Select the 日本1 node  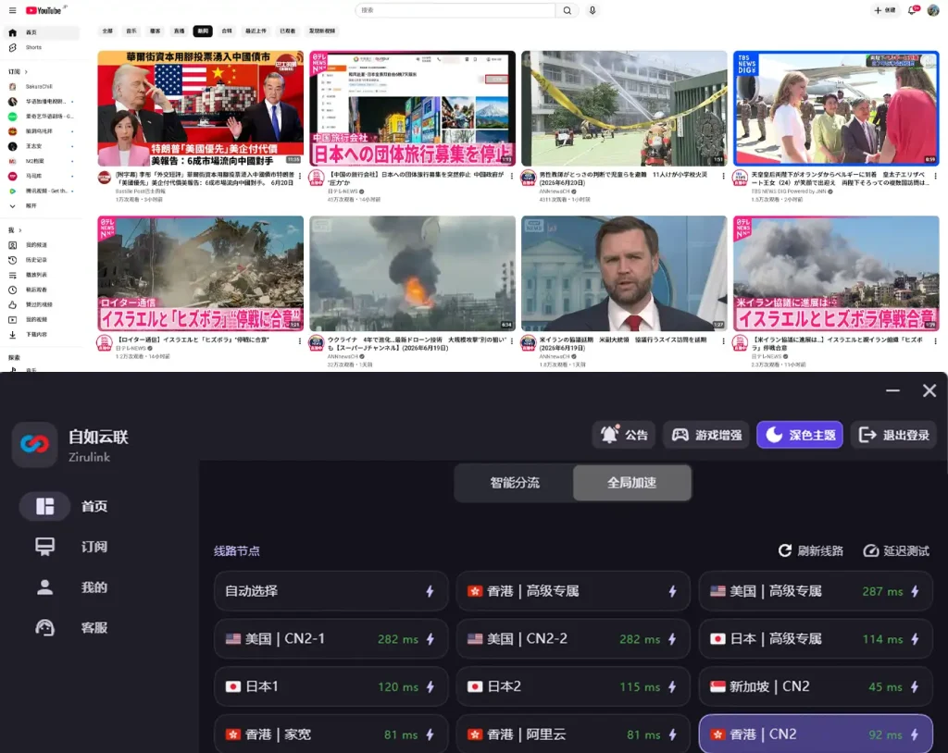[x=331, y=686]
